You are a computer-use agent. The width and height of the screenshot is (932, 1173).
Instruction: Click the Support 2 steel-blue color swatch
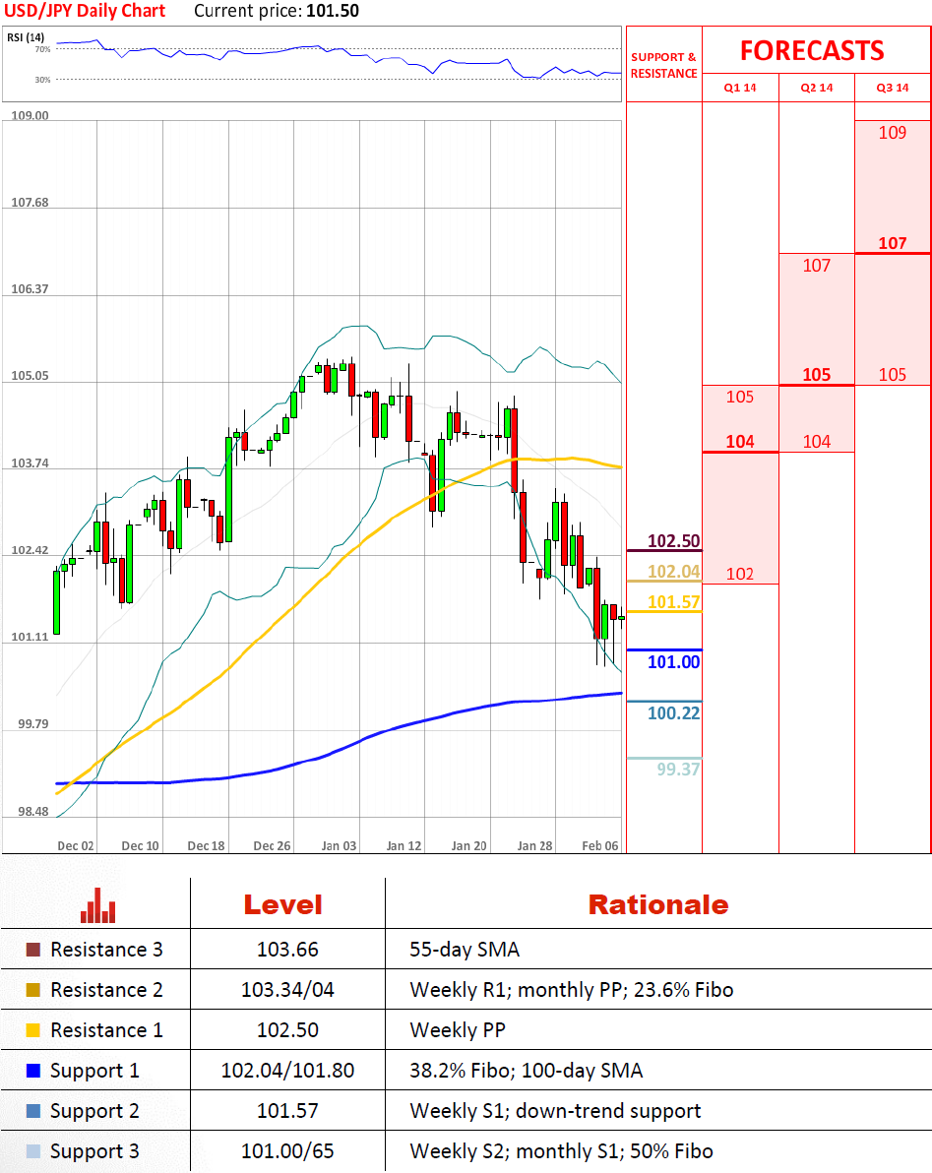(x=32, y=1111)
